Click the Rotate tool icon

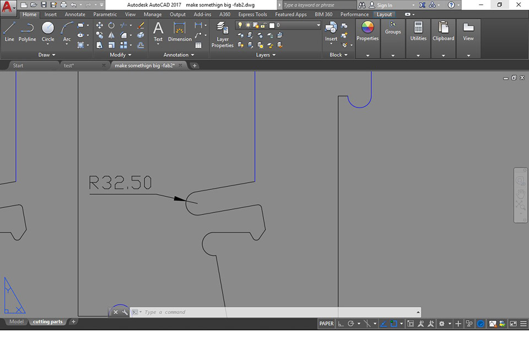[x=111, y=25]
